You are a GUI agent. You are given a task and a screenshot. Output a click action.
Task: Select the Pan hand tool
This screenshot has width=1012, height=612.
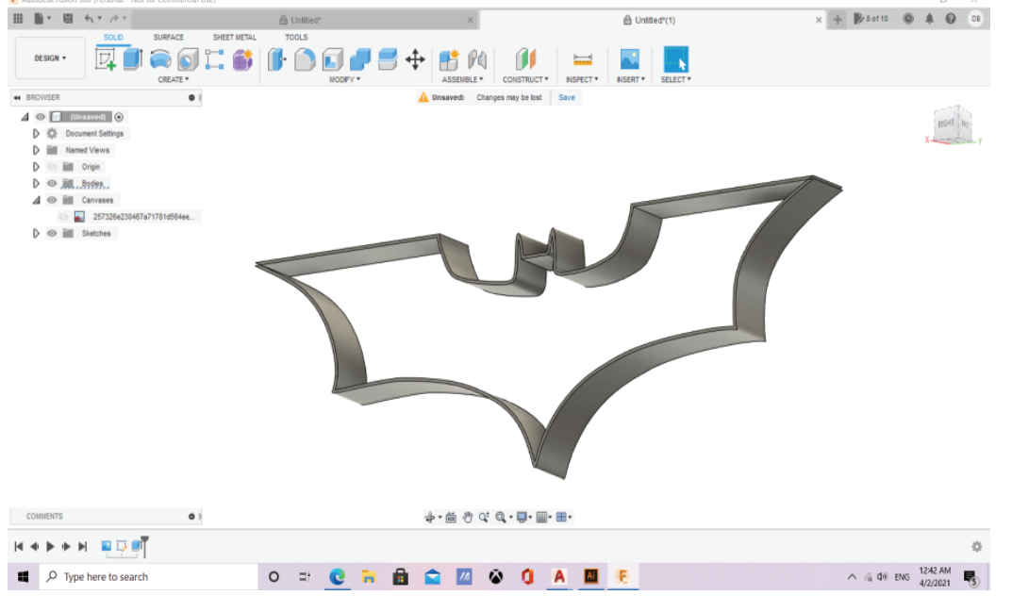467,517
